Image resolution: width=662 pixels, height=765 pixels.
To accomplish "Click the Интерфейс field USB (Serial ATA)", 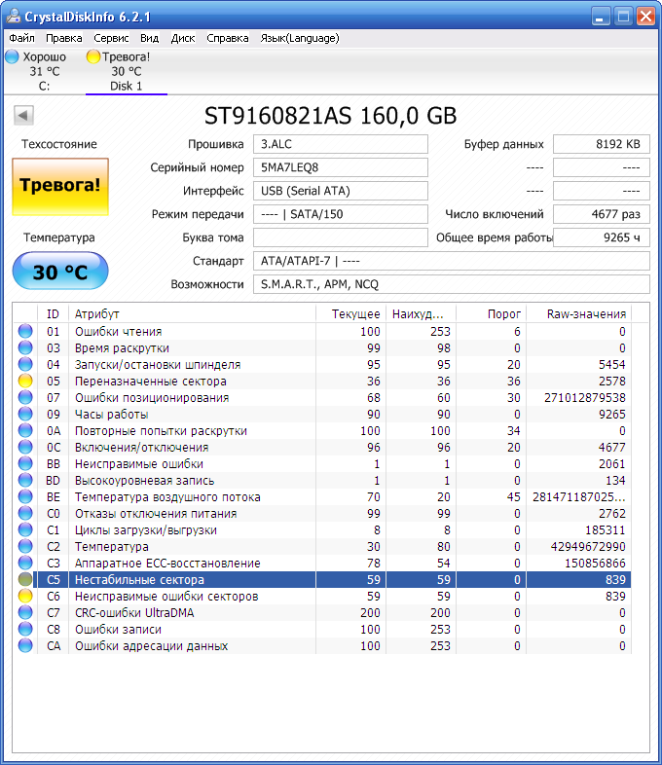I will (x=341, y=191).
